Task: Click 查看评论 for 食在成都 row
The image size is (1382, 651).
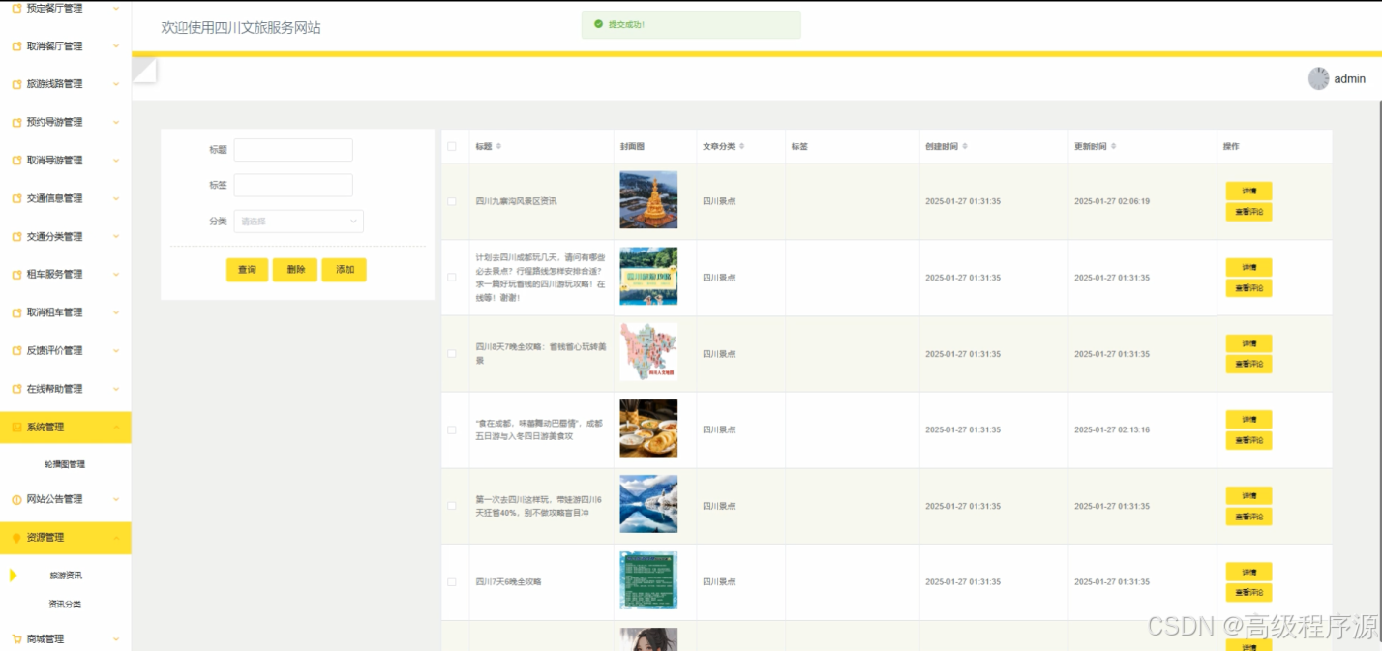Action: point(1248,440)
